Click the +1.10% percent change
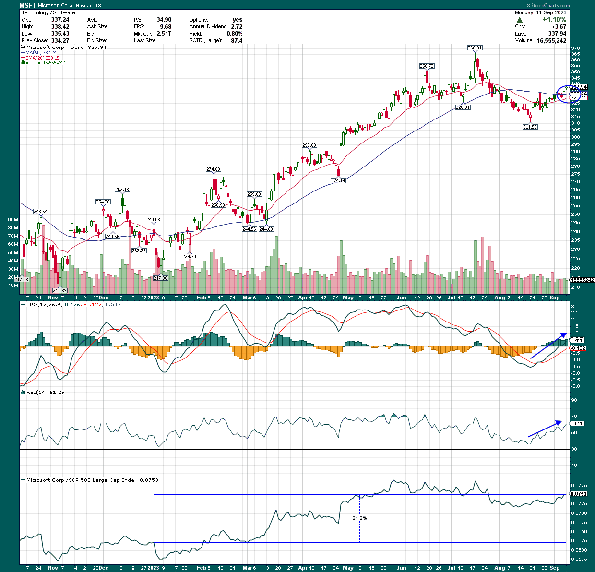The width and height of the screenshot is (595, 572). tap(554, 20)
